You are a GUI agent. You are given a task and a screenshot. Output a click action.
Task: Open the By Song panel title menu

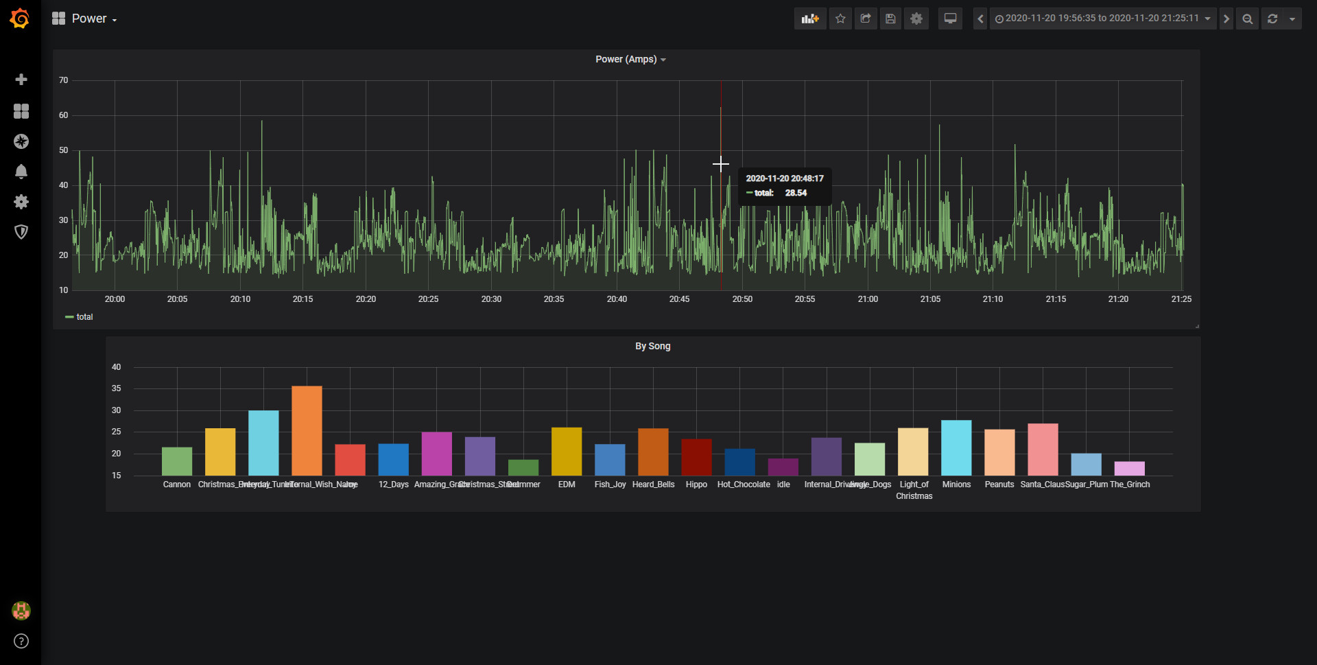point(652,347)
